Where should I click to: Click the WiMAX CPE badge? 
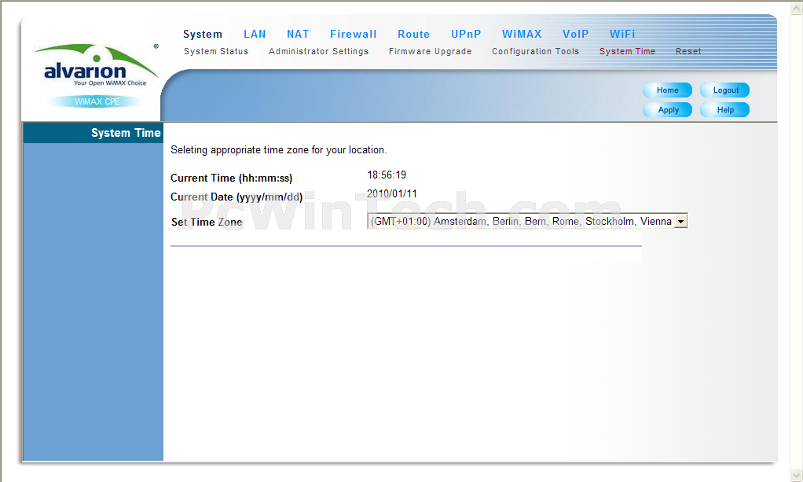pos(97,101)
